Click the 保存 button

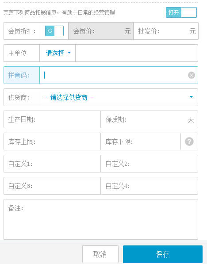click(x=163, y=254)
